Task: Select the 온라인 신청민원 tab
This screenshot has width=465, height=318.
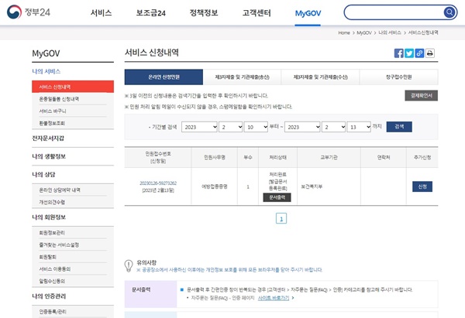Action: [x=164, y=77]
